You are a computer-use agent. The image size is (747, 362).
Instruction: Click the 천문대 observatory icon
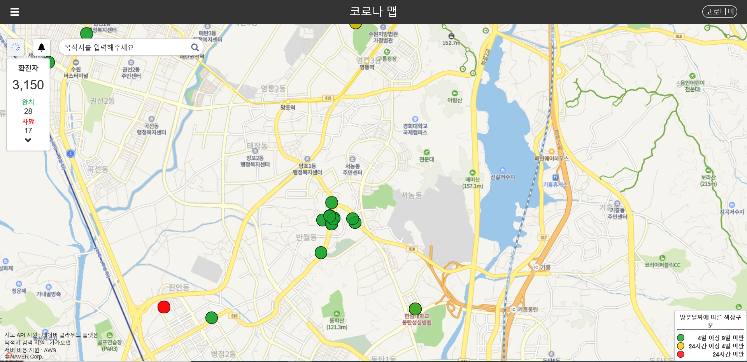[426, 152]
